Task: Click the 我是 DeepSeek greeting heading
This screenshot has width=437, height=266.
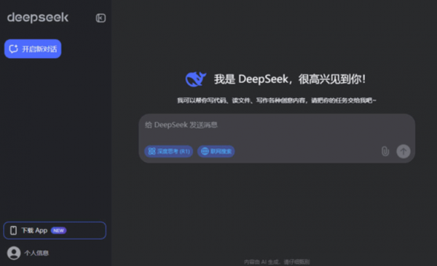Action: 290,79
